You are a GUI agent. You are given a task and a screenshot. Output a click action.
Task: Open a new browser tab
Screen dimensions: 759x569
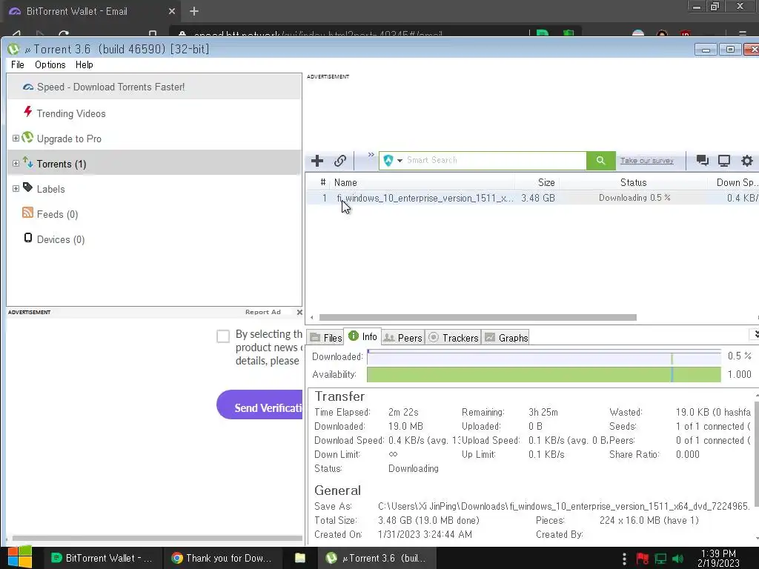(x=194, y=11)
